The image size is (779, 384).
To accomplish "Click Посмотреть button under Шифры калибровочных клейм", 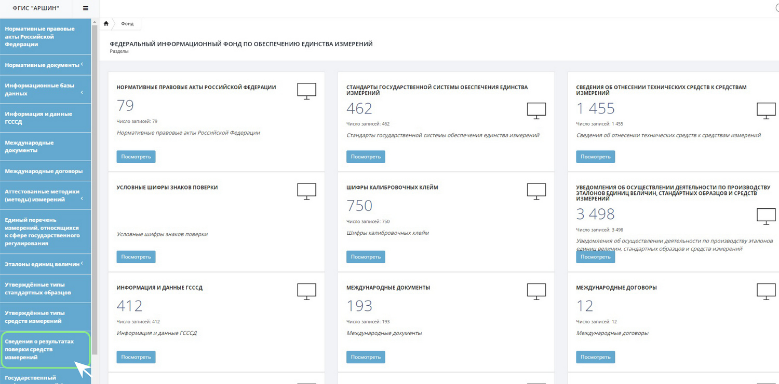I will click(x=366, y=257).
